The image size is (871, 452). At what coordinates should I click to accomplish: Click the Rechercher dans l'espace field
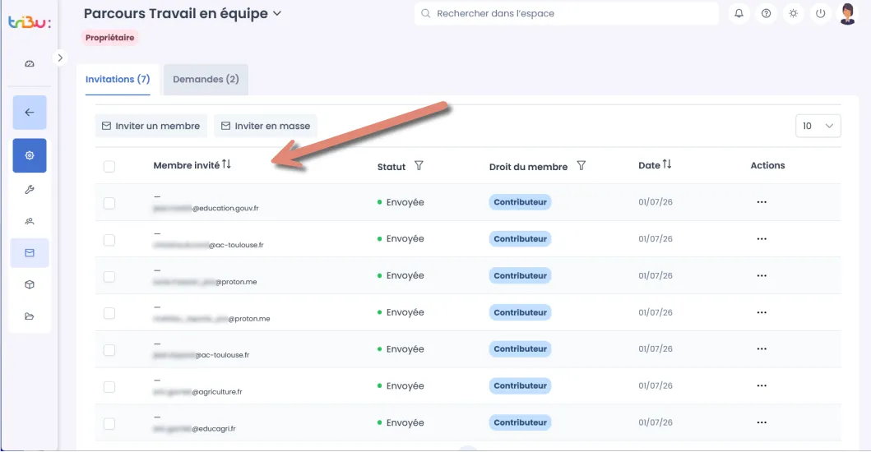pos(566,13)
